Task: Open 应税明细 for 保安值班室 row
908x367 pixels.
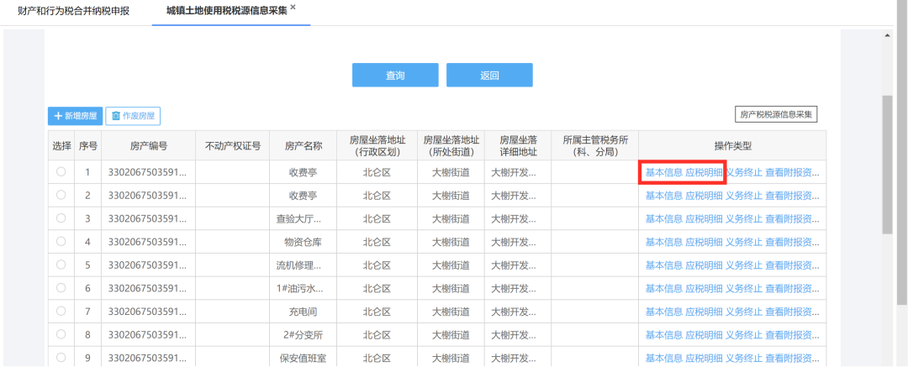Action: [x=704, y=358]
